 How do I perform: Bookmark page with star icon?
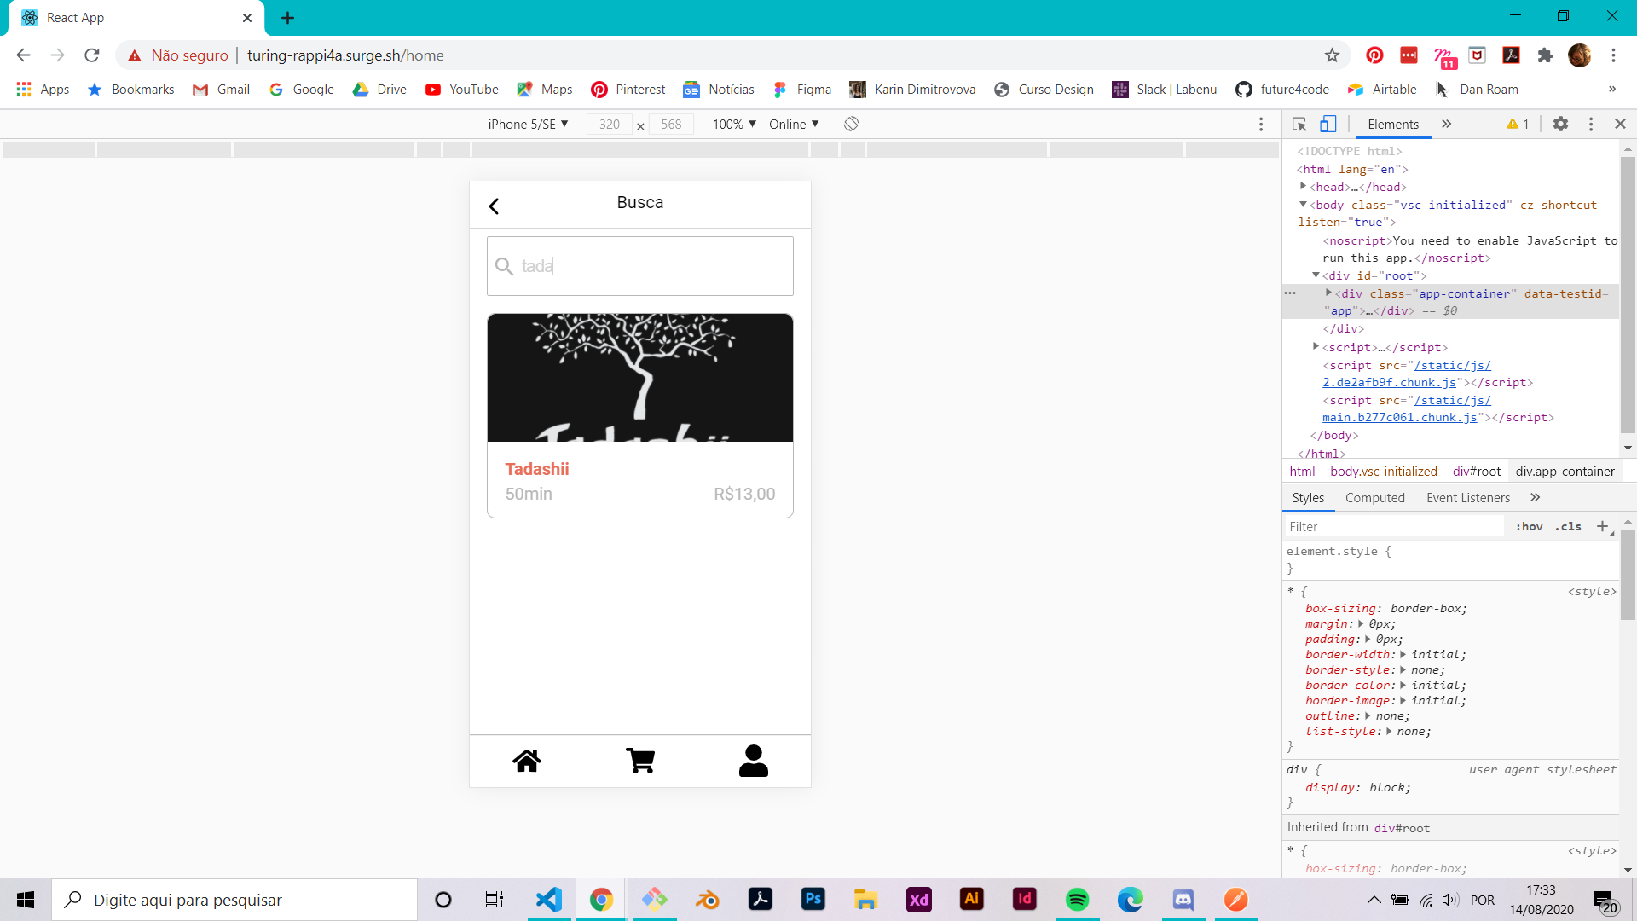(1332, 55)
